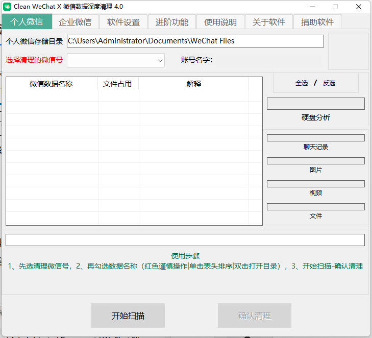
Task: Open the 捐助软件 tab
Action: (317, 22)
